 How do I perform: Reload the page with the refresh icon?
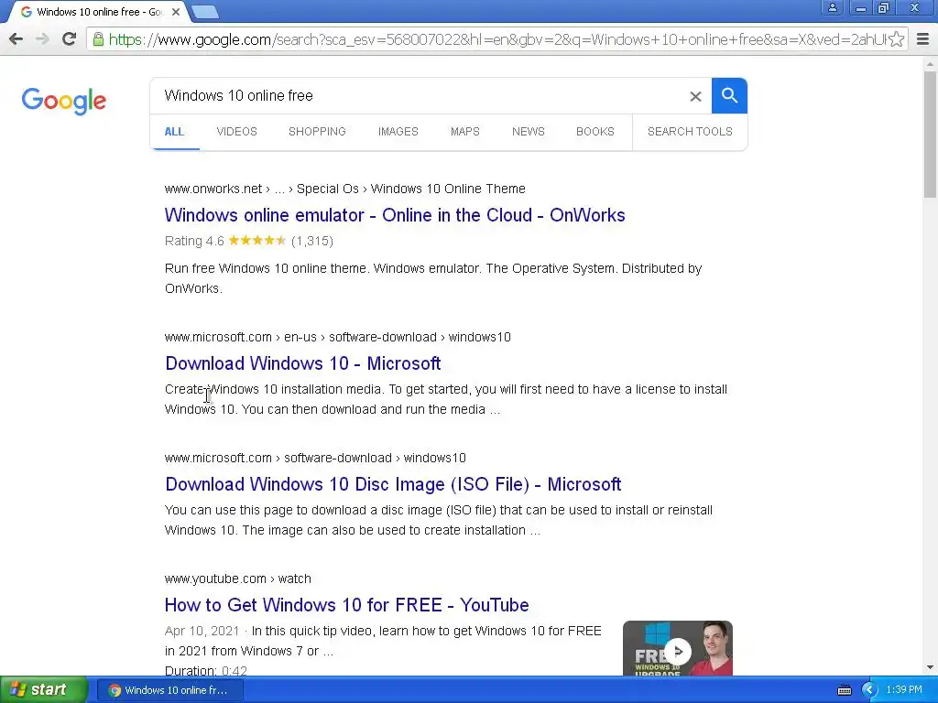coord(69,39)
